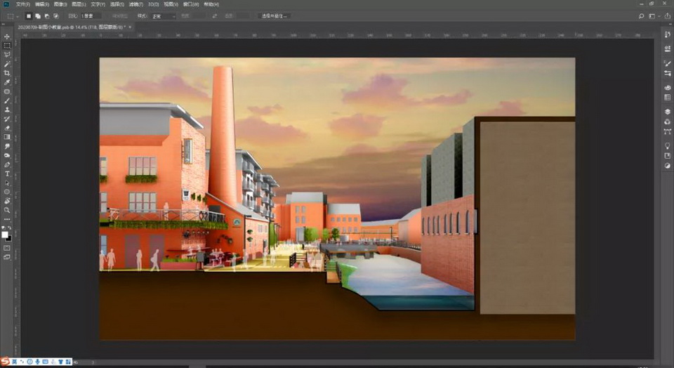Open the workspace switcher dropdown
674x368 pixels.
[x=654, y=15]
